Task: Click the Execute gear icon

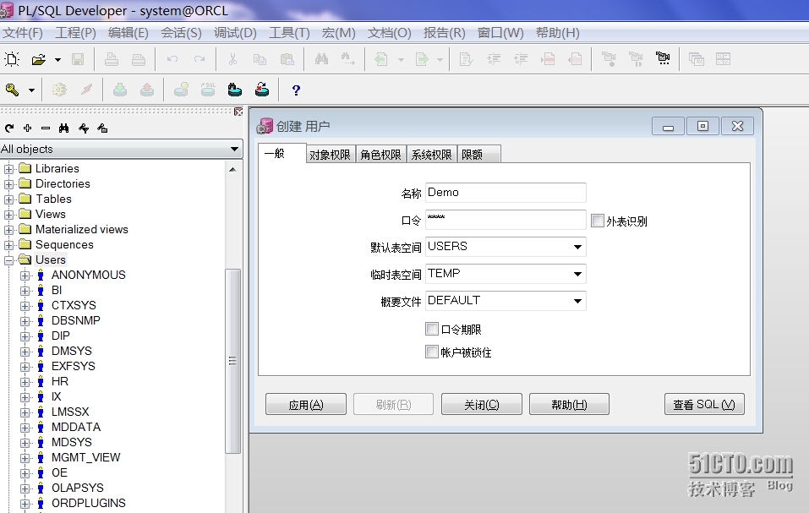Action: (59, 90)
